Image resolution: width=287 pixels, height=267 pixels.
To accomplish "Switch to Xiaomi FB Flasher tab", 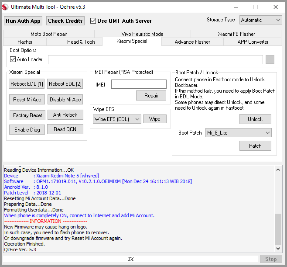I will tap(236, 34).
